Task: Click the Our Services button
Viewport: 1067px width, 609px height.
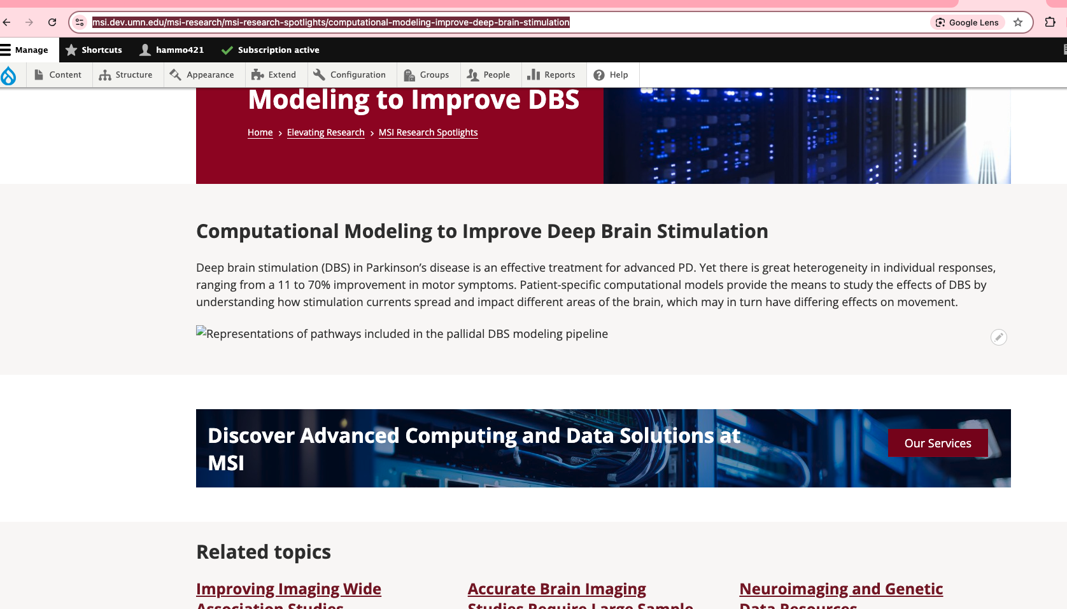Action: point(937,443)
